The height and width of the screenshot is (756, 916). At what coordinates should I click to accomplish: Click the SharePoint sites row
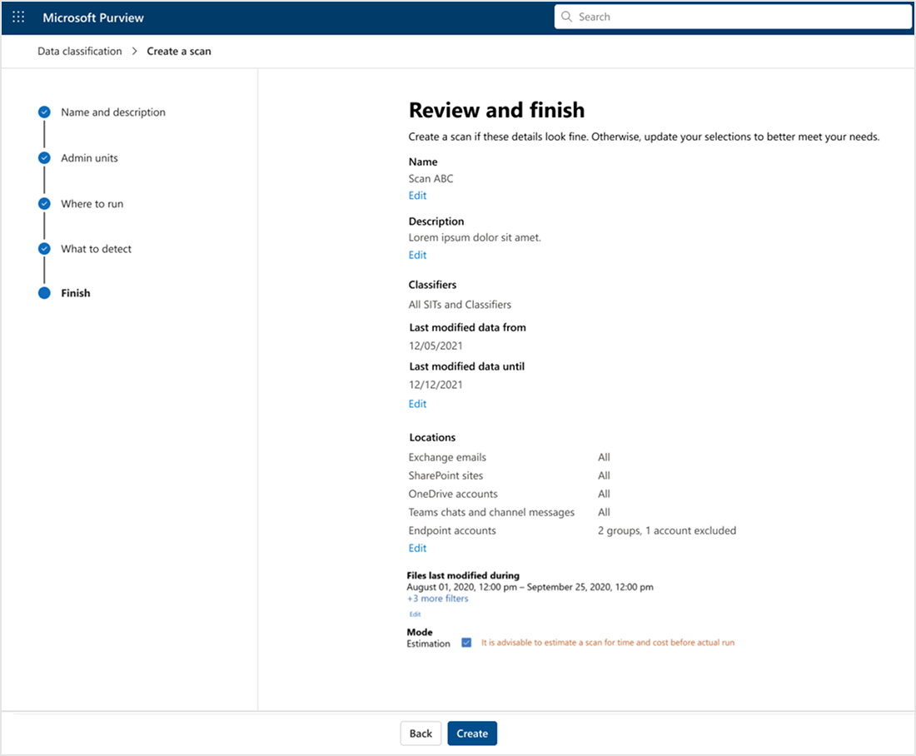pos(510,475)
